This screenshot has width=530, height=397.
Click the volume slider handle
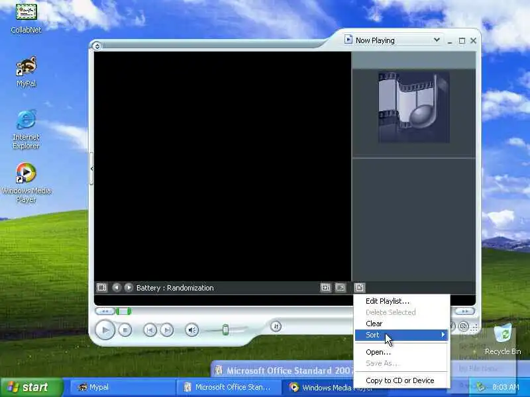[225, 330]
